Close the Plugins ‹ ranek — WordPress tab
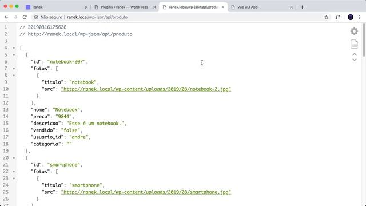Image resolution: width=366 pixels, height=206 pixels. click(154, 7)
